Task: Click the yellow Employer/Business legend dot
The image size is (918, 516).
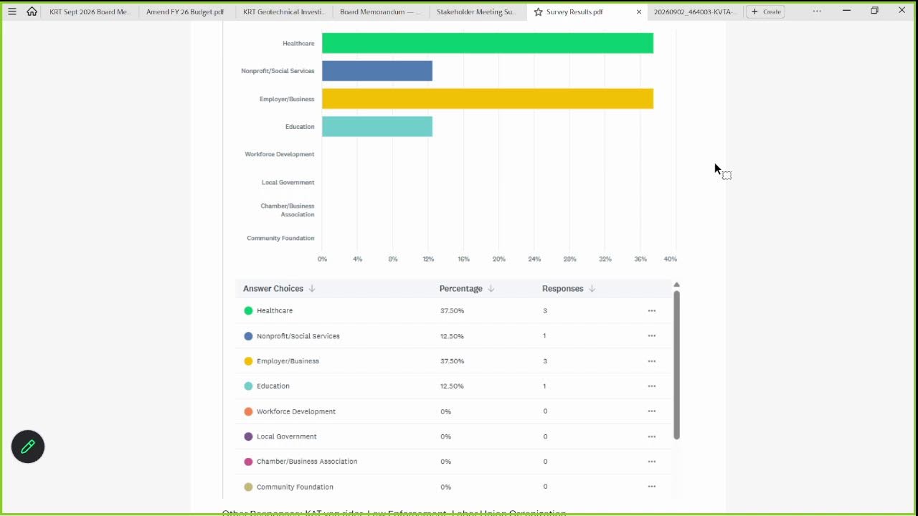Action: [x=248, y=361]
